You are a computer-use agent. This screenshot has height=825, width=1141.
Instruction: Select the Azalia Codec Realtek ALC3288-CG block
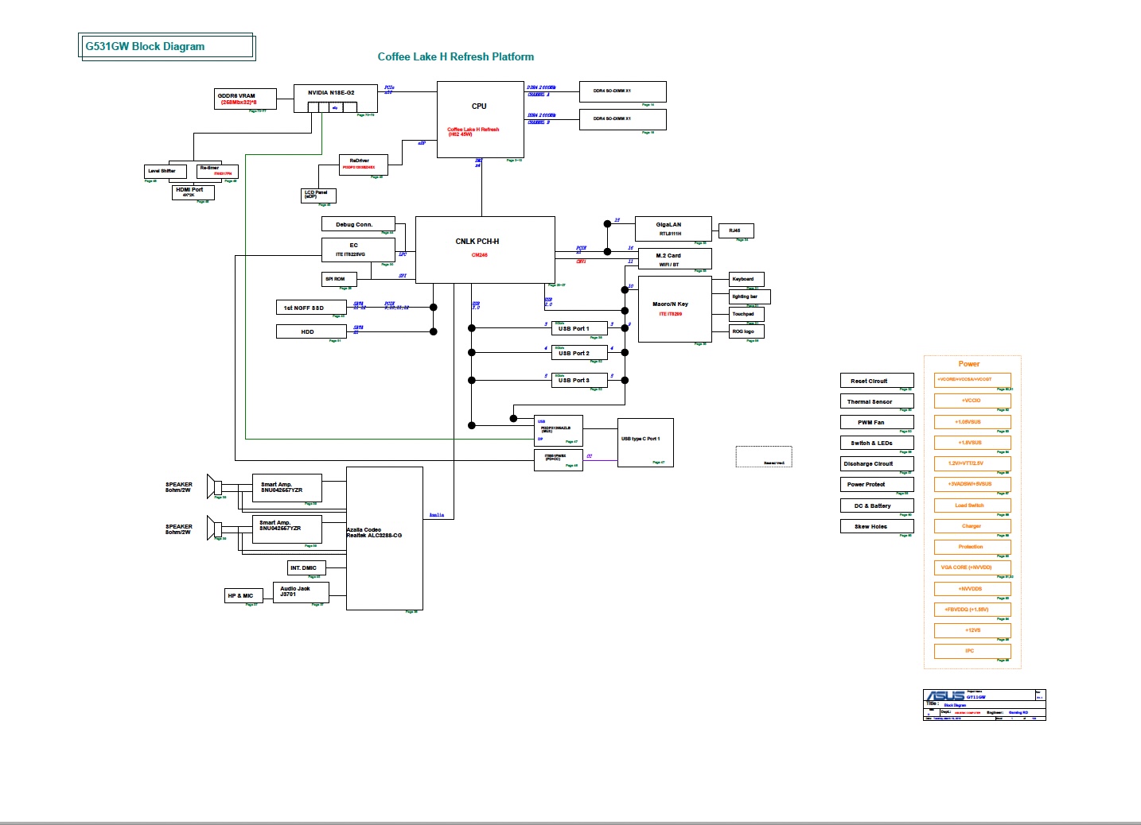[384, 538]
